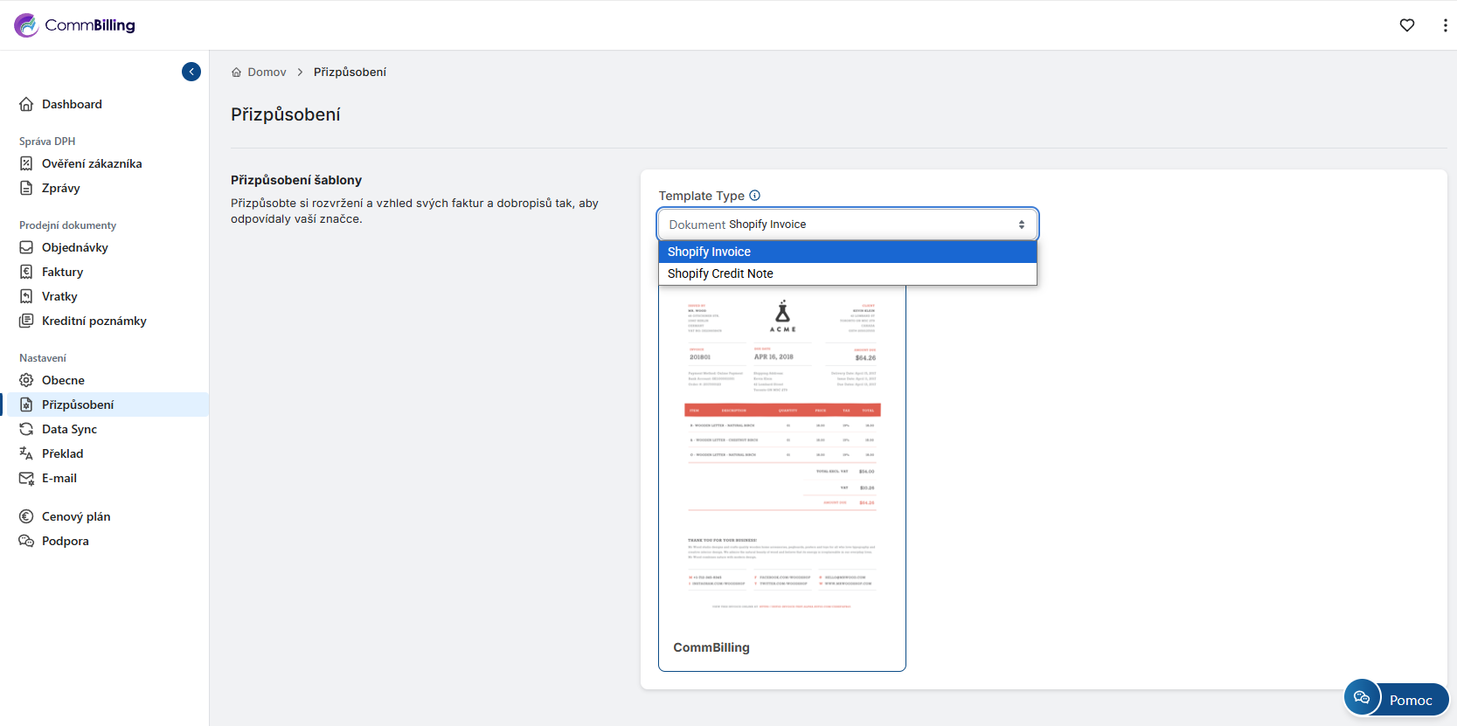The height and width of the screenshot is (726, 1457).
Task: Open Ověření zákazníka page
Action: click(x=91, y=163)
